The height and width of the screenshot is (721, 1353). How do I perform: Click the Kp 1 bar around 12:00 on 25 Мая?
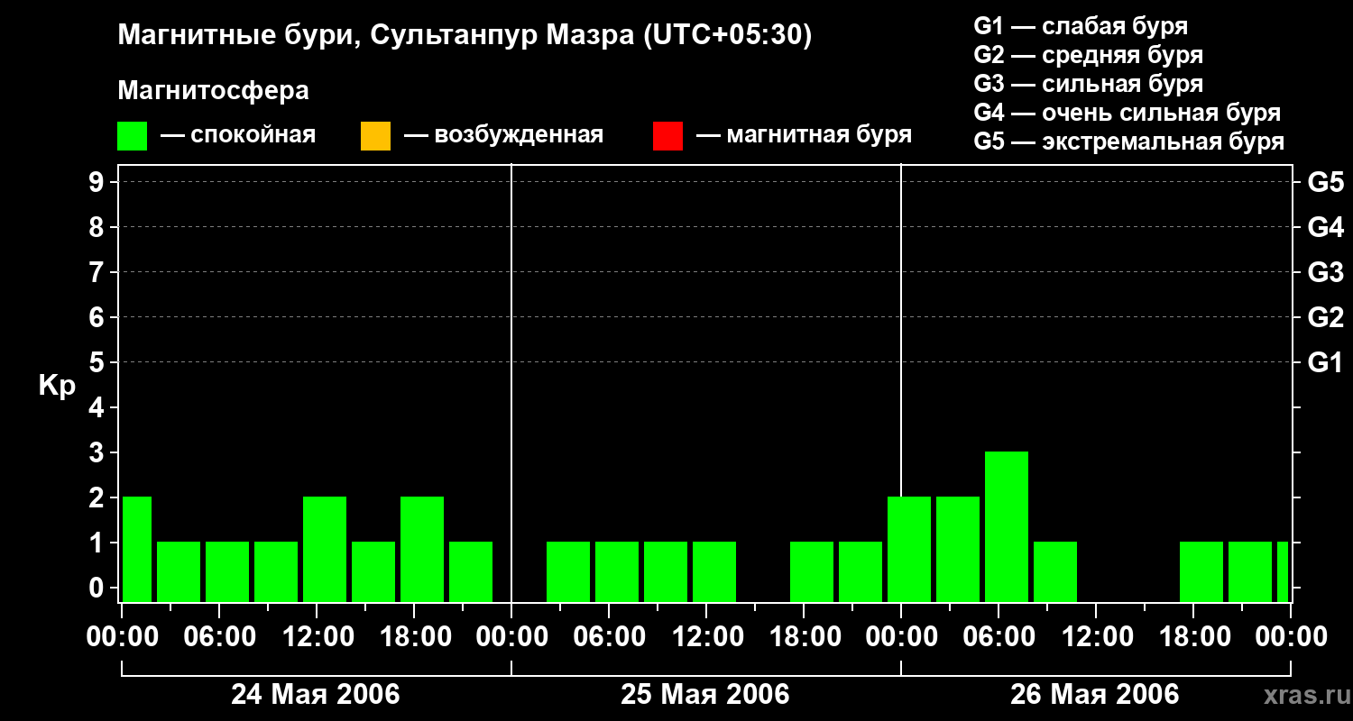[714, 571]
